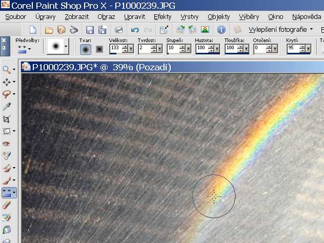Open the Stupeň slider dropdown
The image size is (324, 243).
coord(189,49)
